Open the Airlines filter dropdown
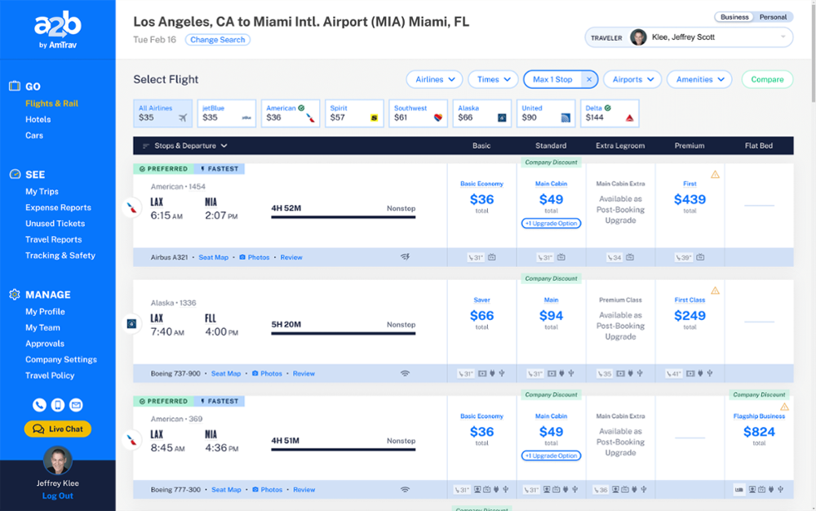816x511 pixels. coord(434,80)
